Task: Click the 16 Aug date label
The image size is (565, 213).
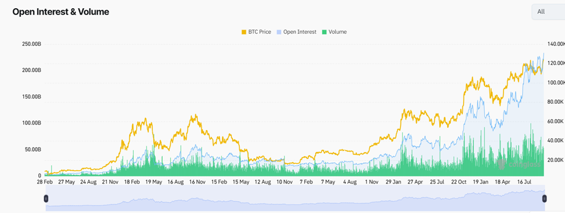Action: pos(176,182)
